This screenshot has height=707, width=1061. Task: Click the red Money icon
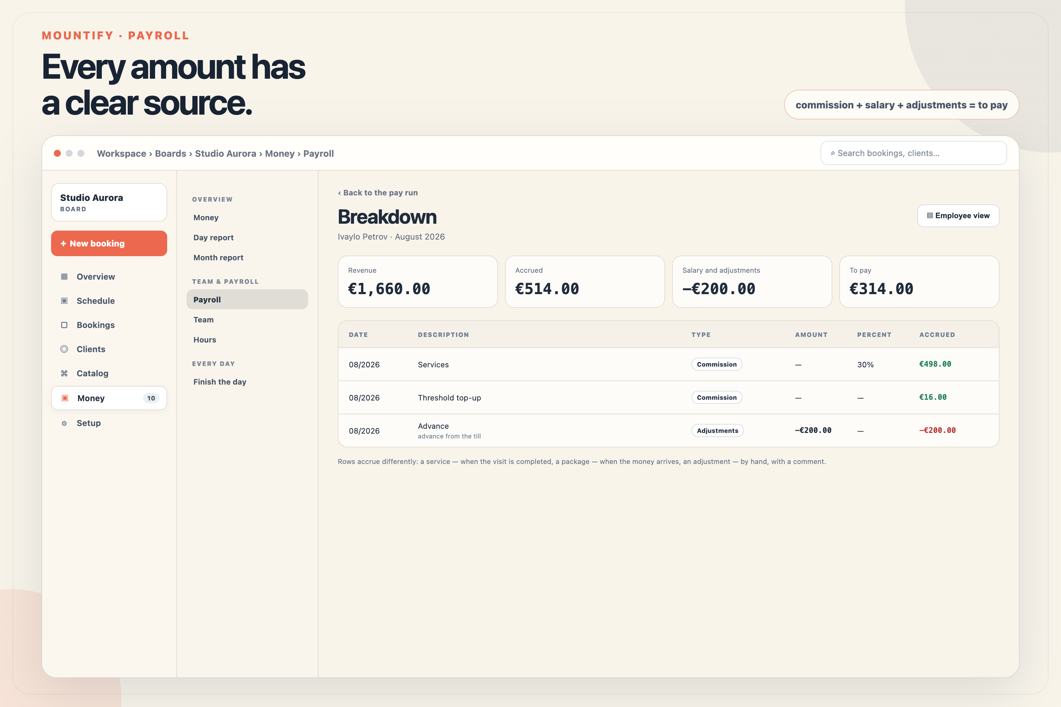(65, 398)
